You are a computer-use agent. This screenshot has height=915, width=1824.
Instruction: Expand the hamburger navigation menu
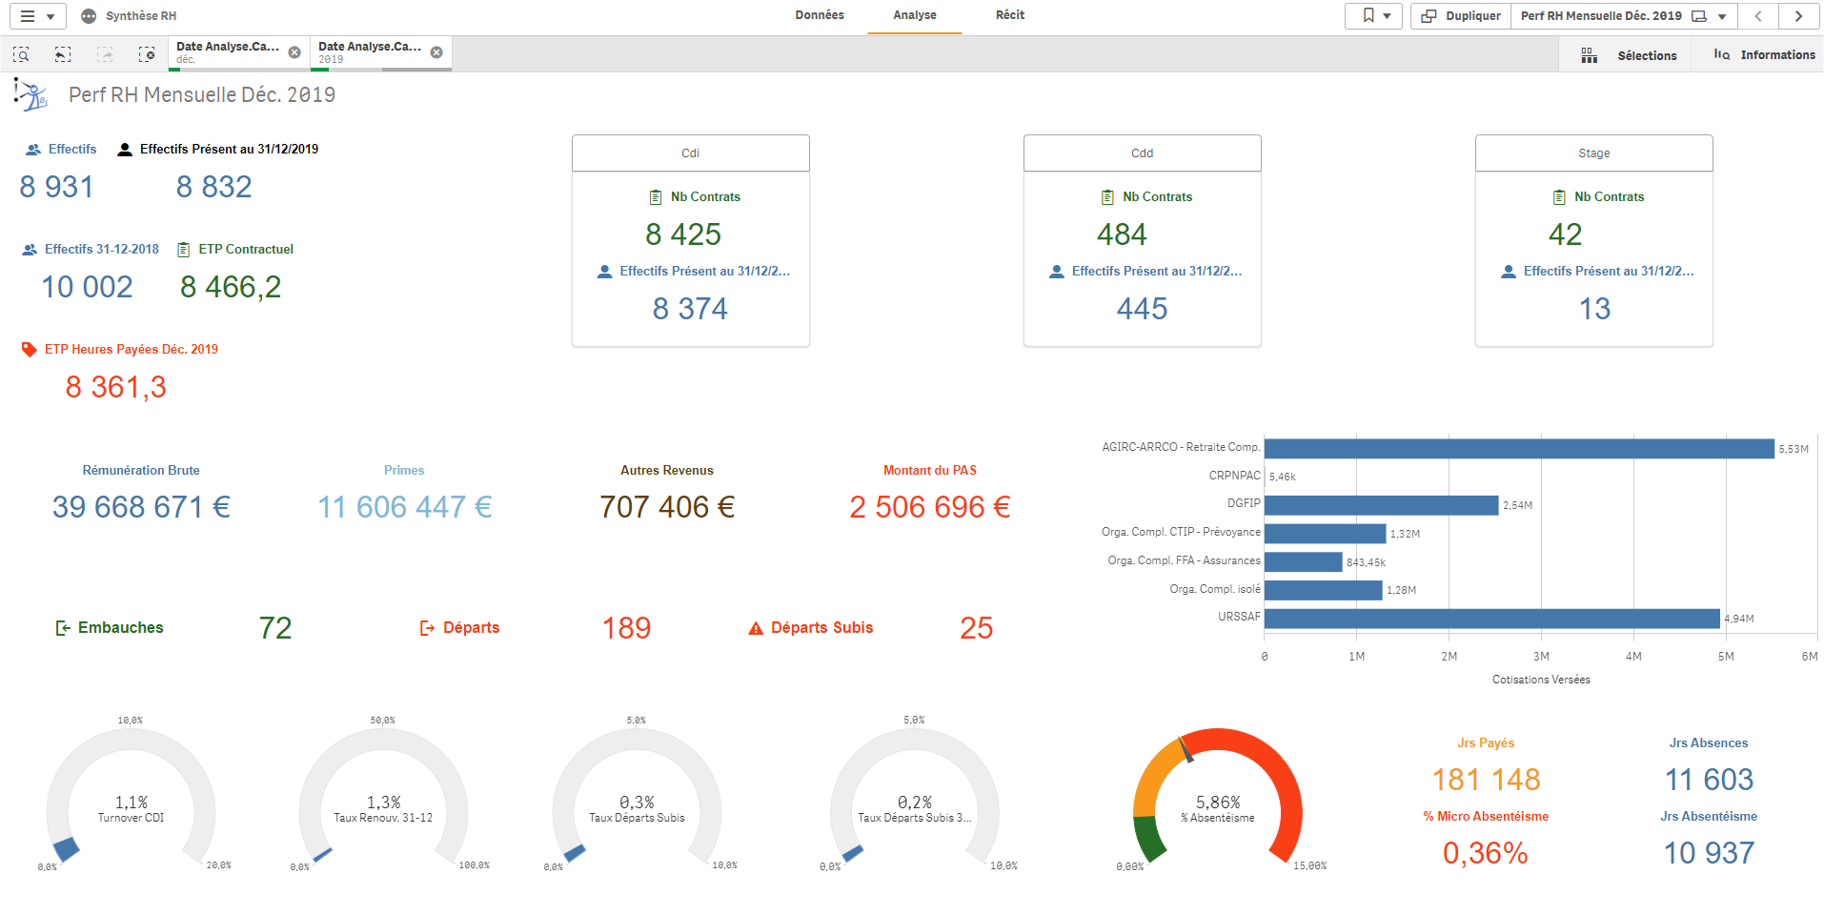point(37,16)
